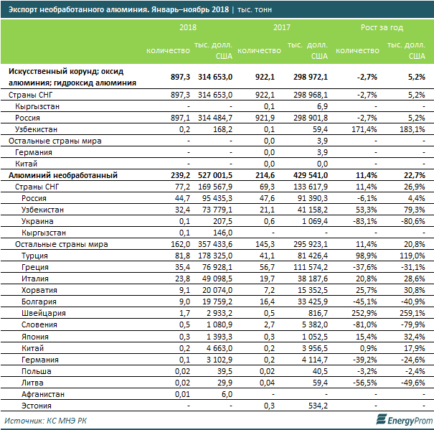This screenshot has width=434, height=430.
Task: Click the table title 'Экспорт необработанного алюминия'
Action: [79, 10]
